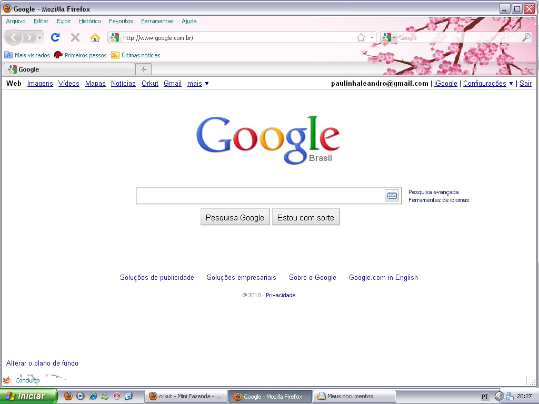Open the Últimas notícias feed bookmark
The width and height of the screenshot is (539, 404).
136,55
